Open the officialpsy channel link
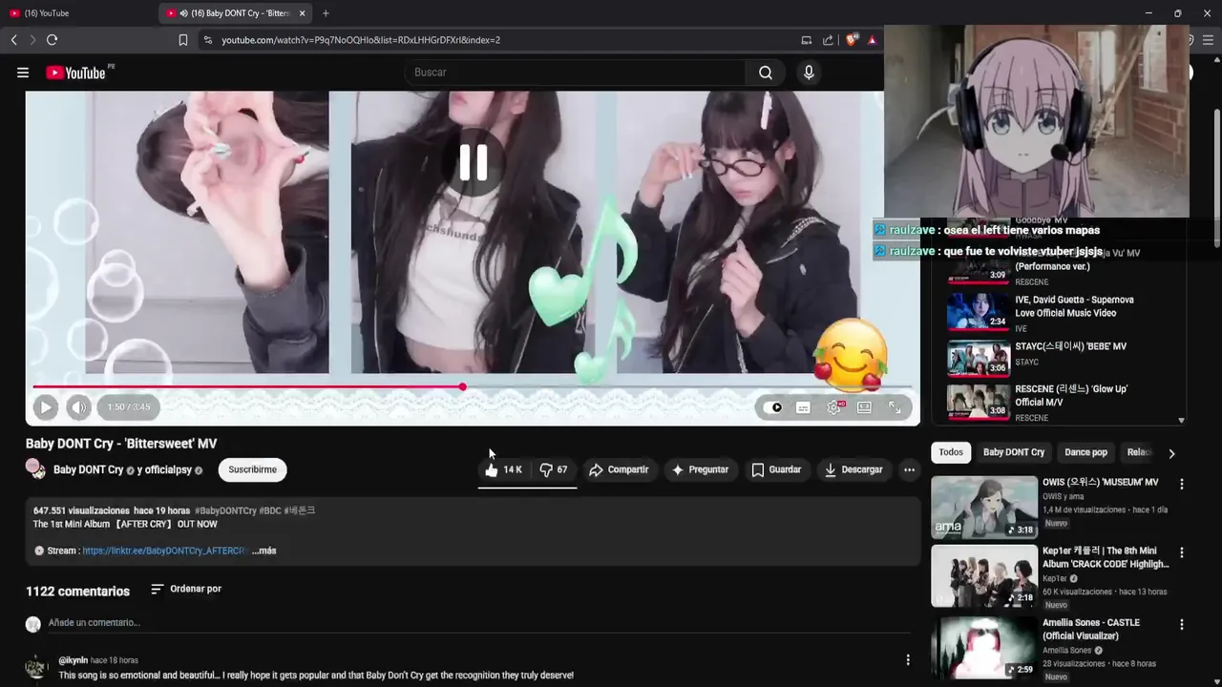 (x=170, y=470)
